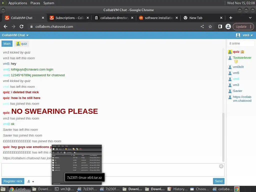
Task: Click quiz sender name in NO SWEARING message
Action: pos(6,113)
